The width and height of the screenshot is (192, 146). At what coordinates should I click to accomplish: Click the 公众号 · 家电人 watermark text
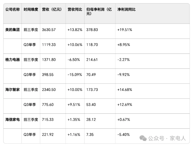coord(167,138)
